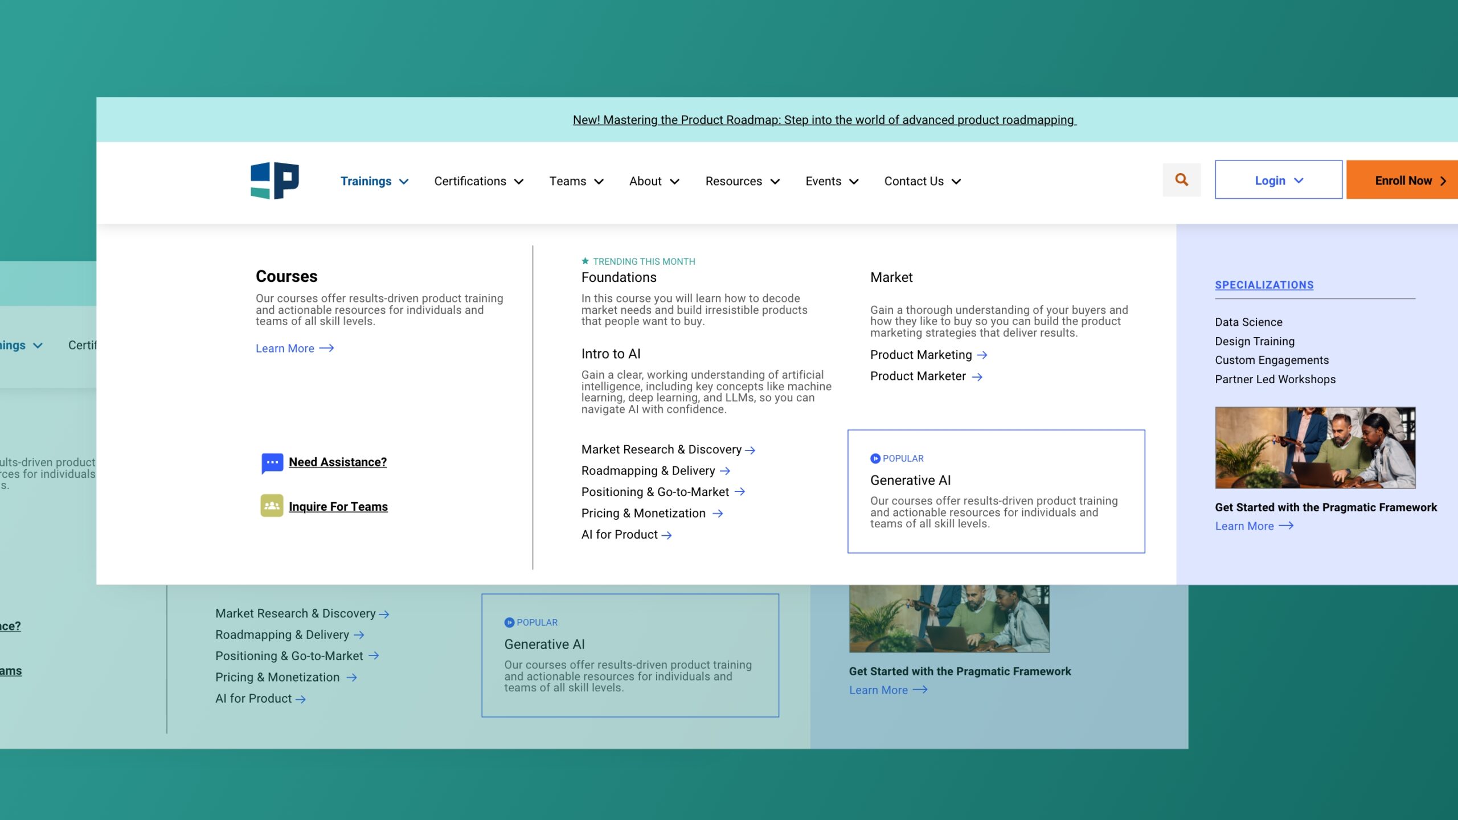Click the arrow next to Pricing & Monetization

(x=718, y=514)
